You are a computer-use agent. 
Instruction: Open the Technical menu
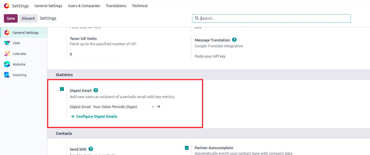(x=140, y=6)
